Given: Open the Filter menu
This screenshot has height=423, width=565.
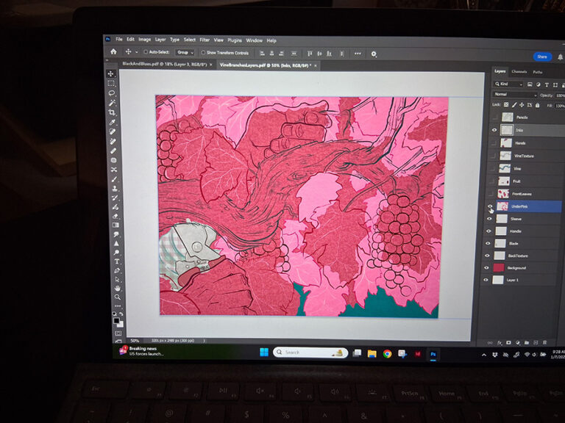Looking at the screenshot, I should (x=205, y=40).
